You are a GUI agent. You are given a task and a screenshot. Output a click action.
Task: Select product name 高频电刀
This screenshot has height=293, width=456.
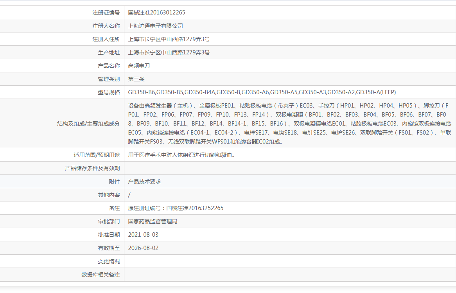[139, 66]
